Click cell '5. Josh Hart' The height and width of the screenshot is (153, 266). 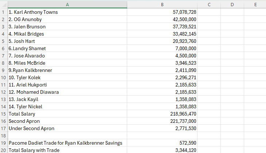click(x=67, y=41)
